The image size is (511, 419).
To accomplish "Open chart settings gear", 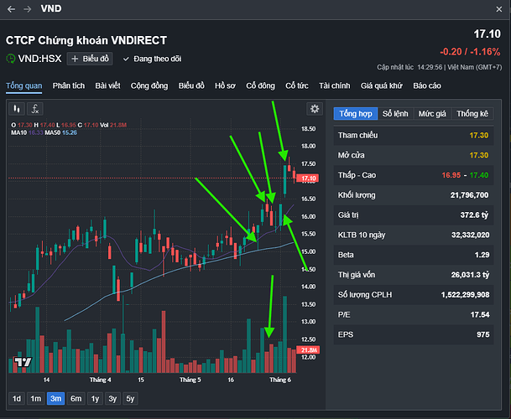I will click(315, 109).
